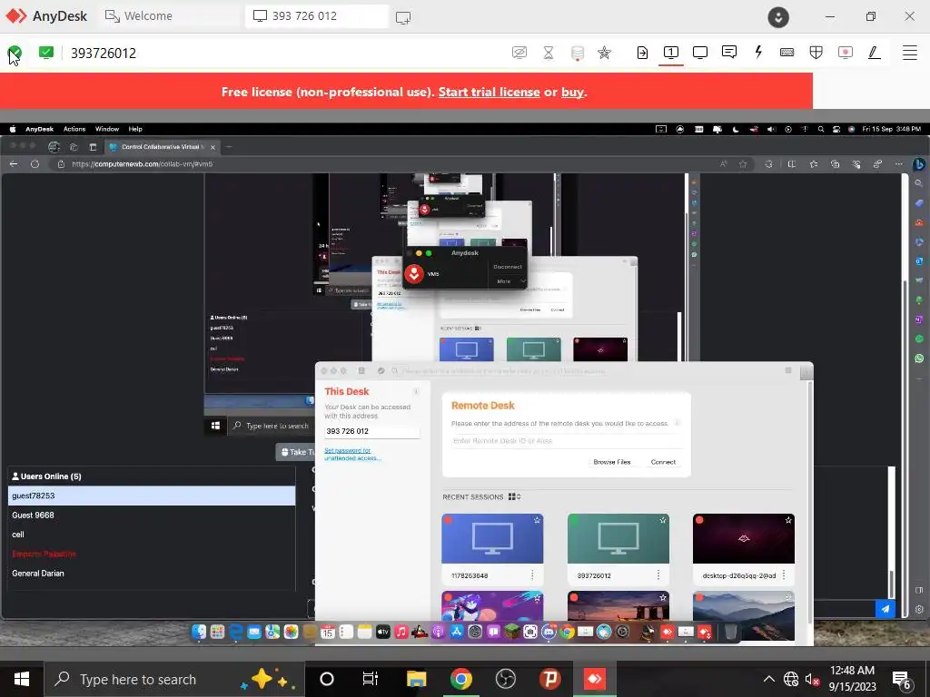Click the Start trial license link
The height and width of the screenshot is (697, 930).
click(489, 92)
